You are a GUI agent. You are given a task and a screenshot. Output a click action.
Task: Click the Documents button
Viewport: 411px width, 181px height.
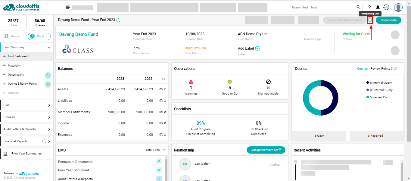click(x=388, y=20)
